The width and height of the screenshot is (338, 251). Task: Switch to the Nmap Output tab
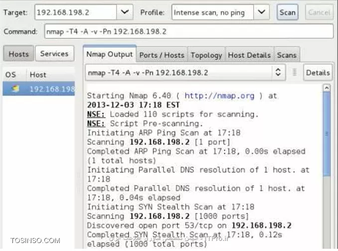pos(110,54)
